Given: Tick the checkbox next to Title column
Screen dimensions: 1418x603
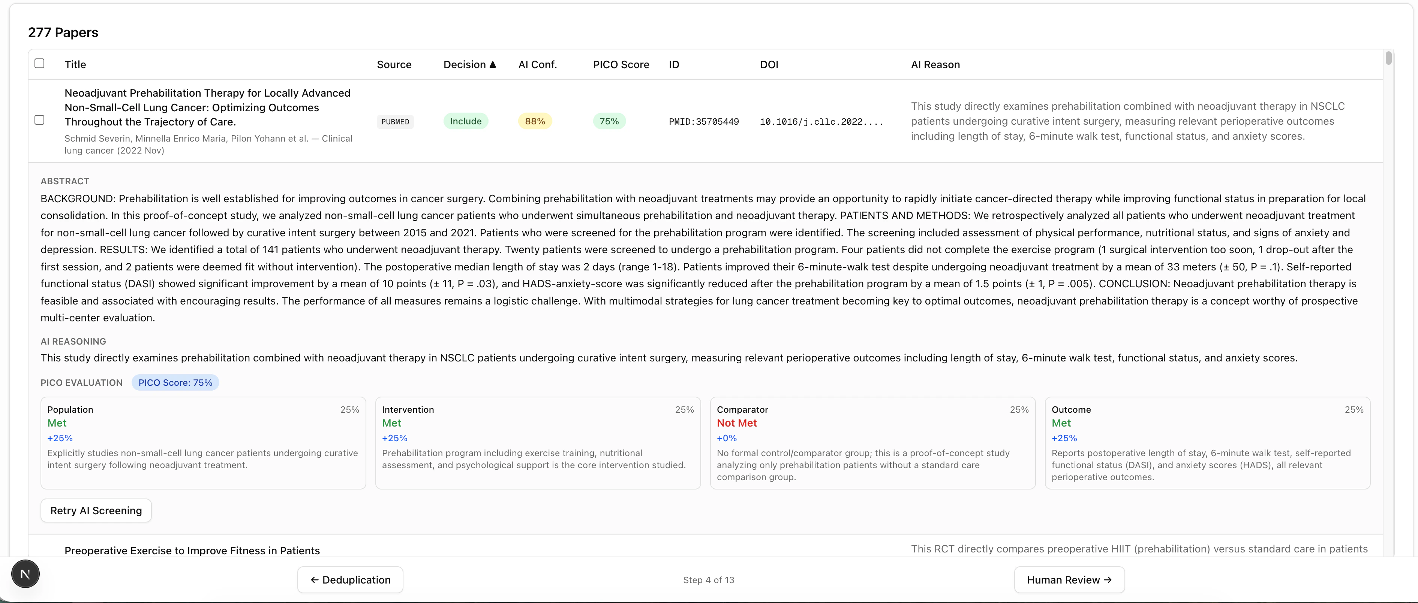Looking at the screenshot, I should pos(40,63).
